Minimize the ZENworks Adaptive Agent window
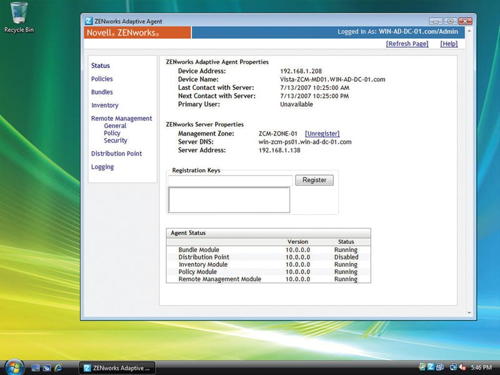This screenshot has width=500, height=375. (436, 21)
